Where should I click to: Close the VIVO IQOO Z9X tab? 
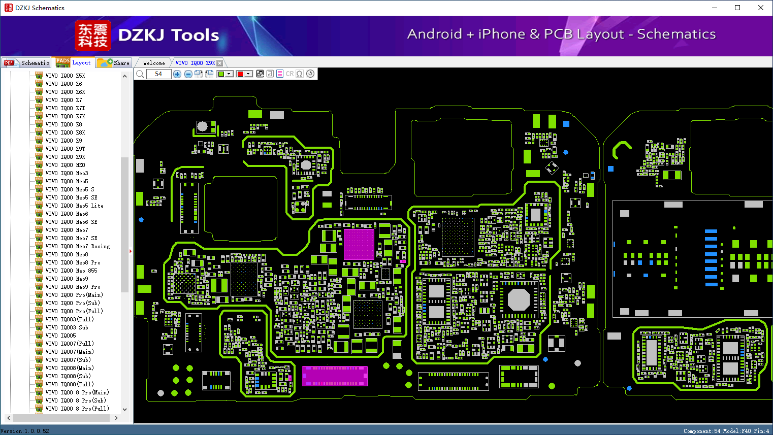[x=220, y=63]
